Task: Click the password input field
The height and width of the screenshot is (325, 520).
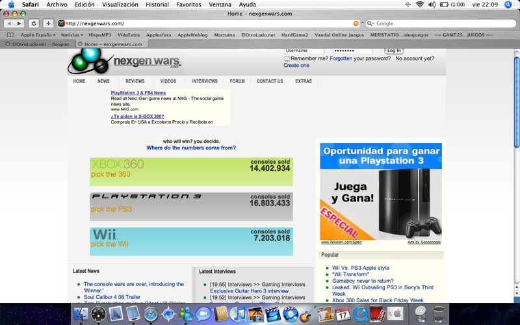Action: (x=352, y=51)
